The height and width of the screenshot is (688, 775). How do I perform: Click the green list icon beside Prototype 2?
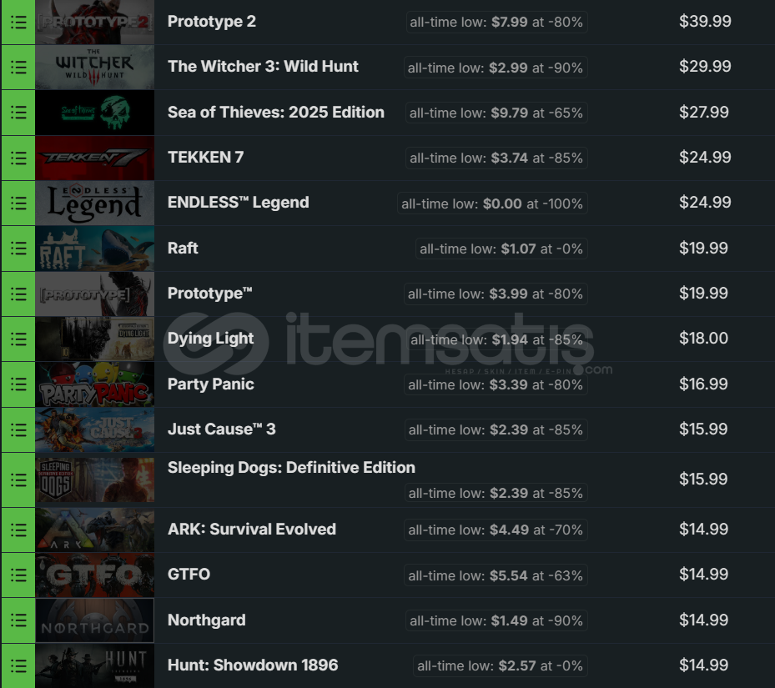[18, 22]
